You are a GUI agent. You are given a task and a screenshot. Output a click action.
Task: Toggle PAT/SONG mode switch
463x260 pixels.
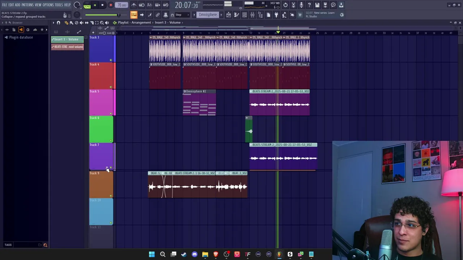pos(87,5)
